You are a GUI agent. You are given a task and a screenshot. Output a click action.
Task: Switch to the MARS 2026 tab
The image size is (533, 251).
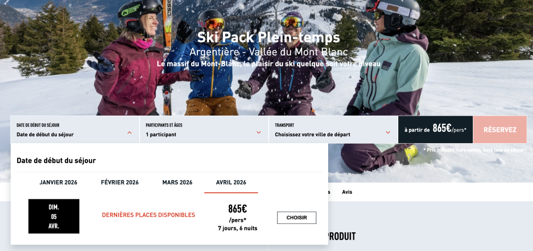coord(177,183)
